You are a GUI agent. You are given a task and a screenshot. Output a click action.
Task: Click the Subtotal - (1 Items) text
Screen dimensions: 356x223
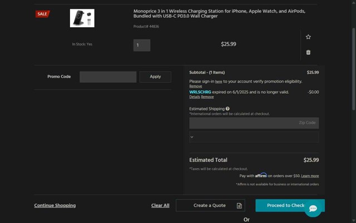click(x=207, y=73)
